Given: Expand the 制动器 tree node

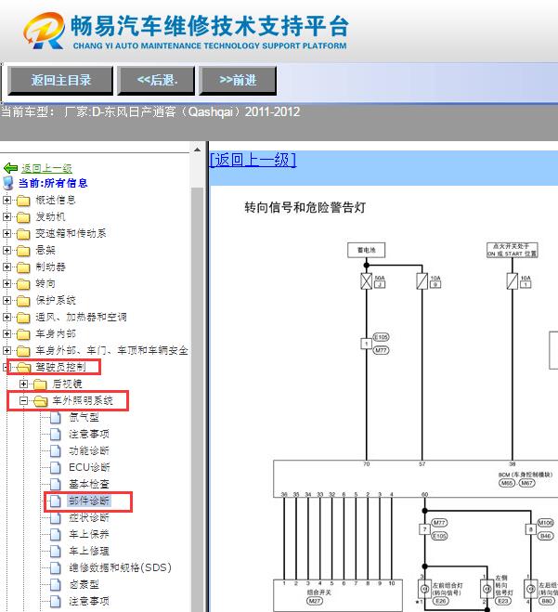Looking at the screenshot, I should pos(6,267).
